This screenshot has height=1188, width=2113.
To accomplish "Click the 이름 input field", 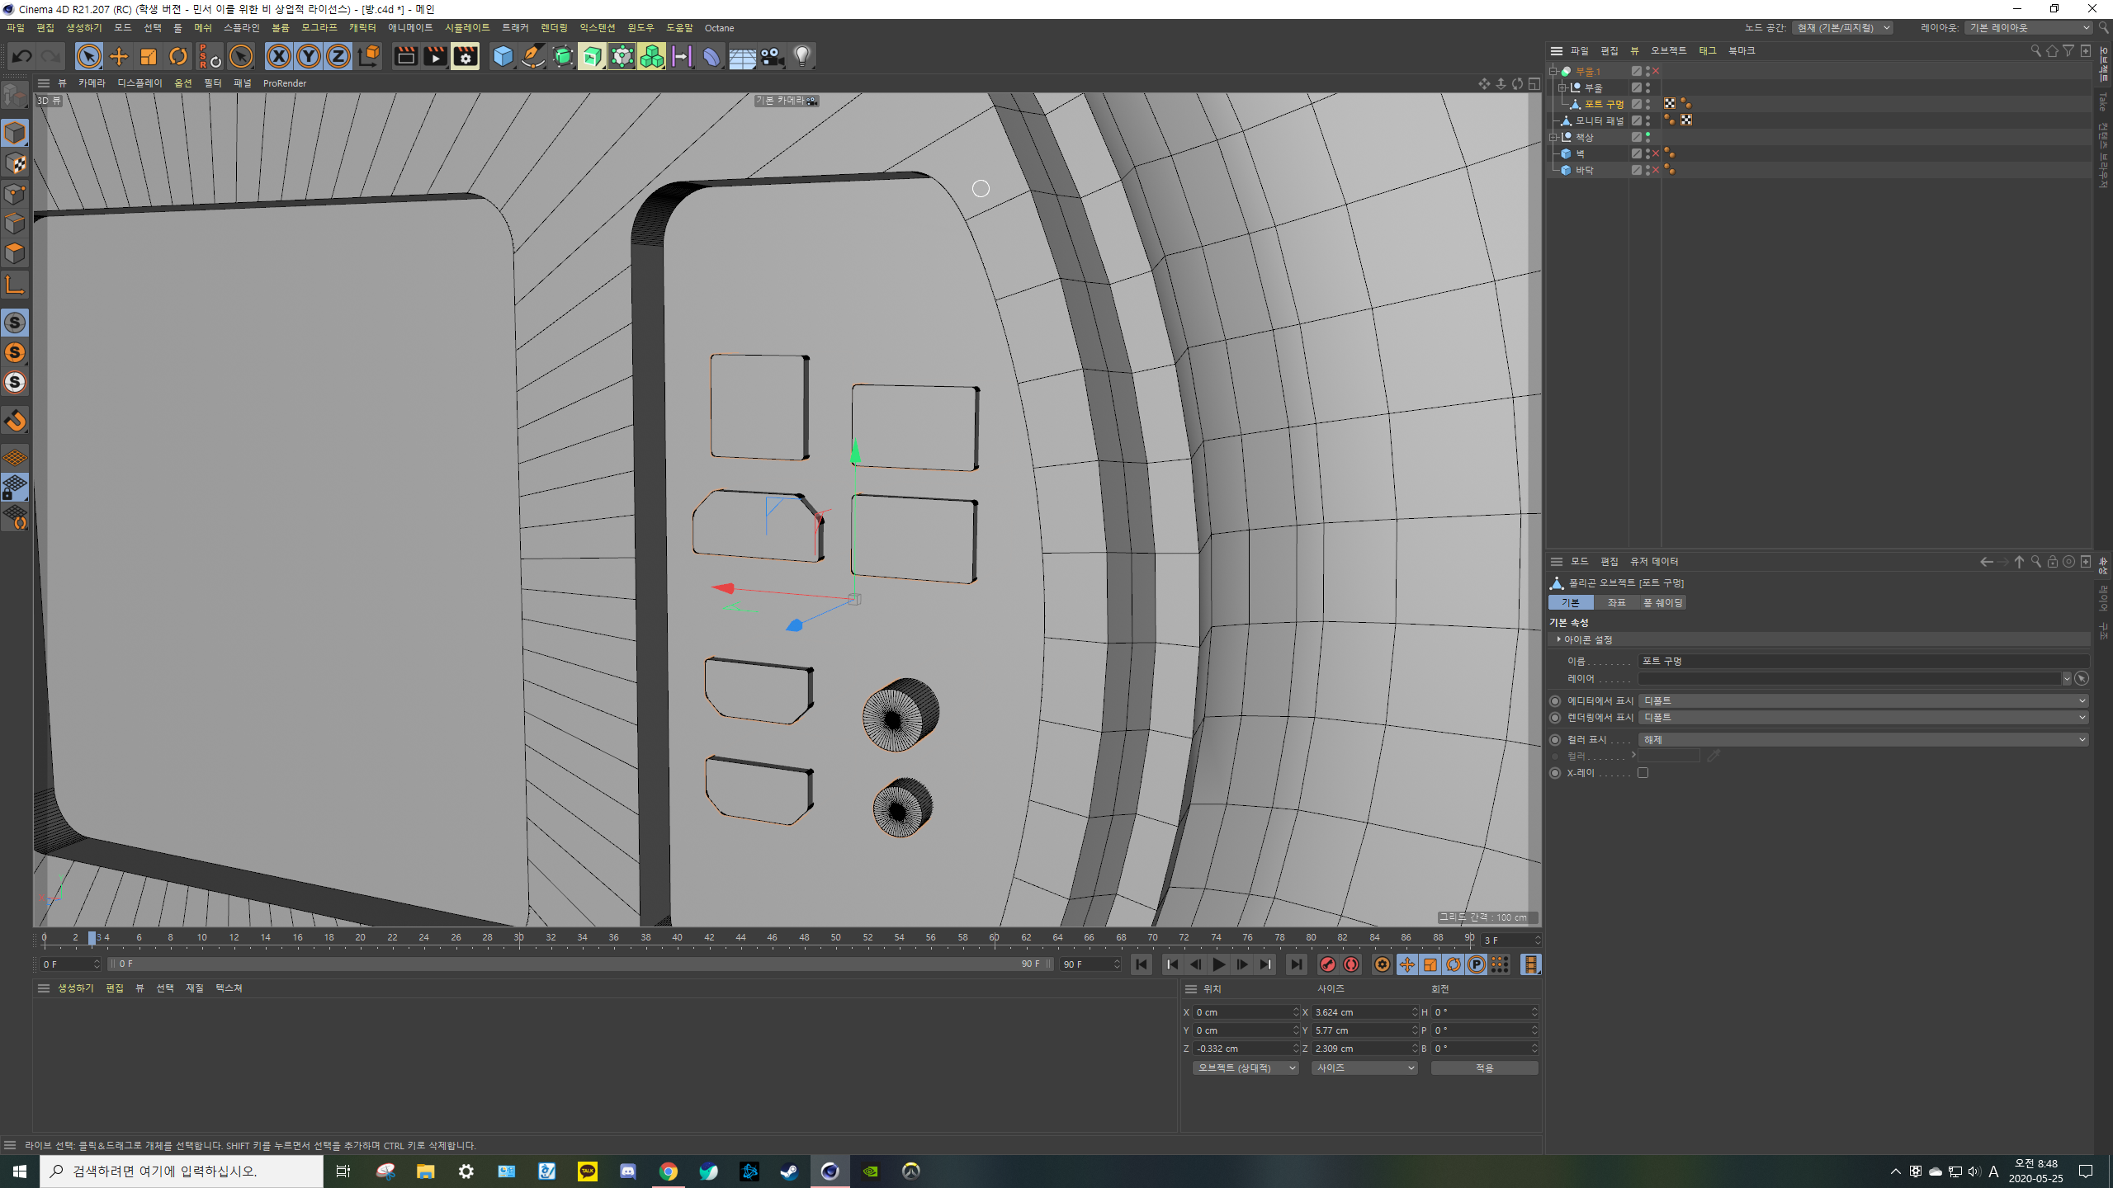I will pos(1863,662).
